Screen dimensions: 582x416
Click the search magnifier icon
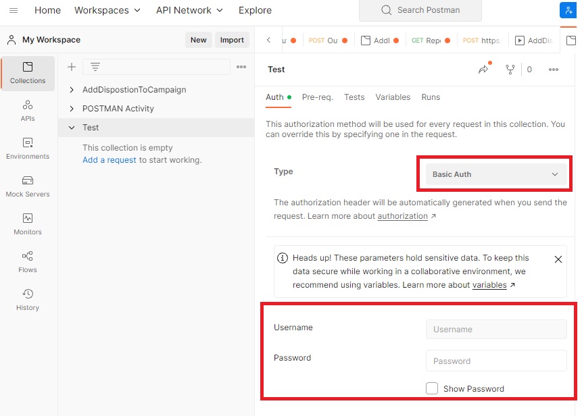point(386,10)
